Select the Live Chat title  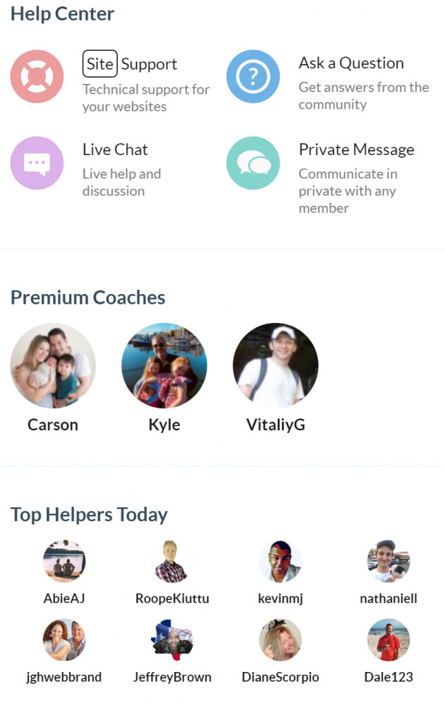click(x=115, y=149)
